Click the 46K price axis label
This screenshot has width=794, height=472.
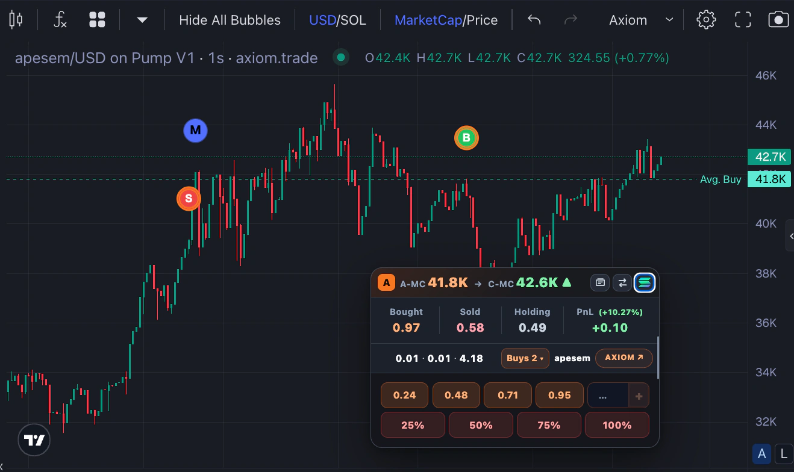tap(766, 76)
